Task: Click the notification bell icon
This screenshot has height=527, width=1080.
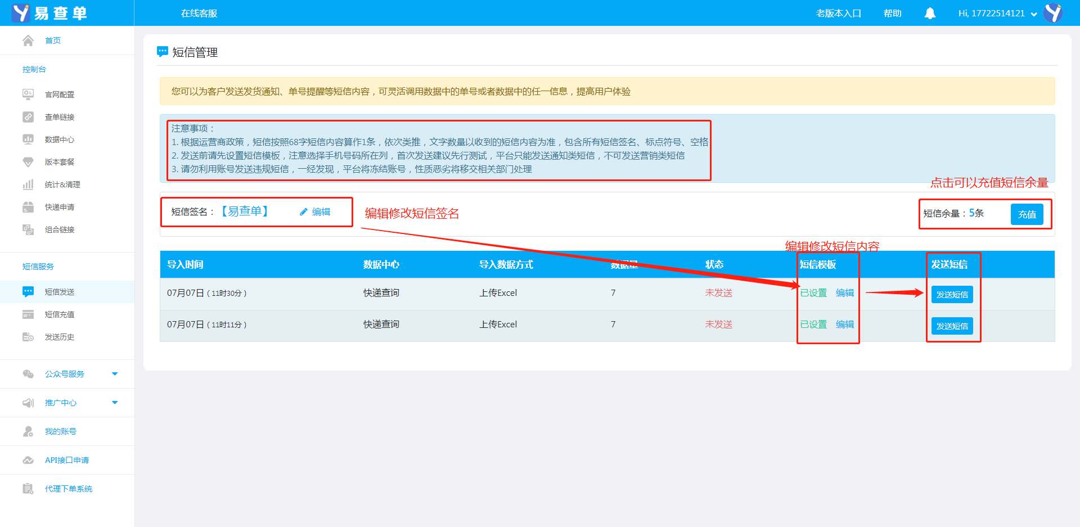Action: pyautogui.click(x=930, y=13)
